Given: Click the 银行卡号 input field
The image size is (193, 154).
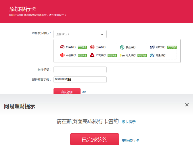Looking at the screenshot, I should click(80, 70).
